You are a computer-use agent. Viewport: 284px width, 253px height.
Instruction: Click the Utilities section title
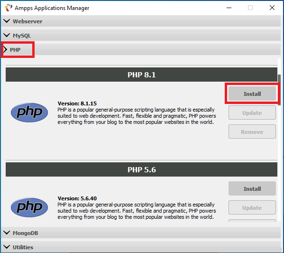(23, 247)
